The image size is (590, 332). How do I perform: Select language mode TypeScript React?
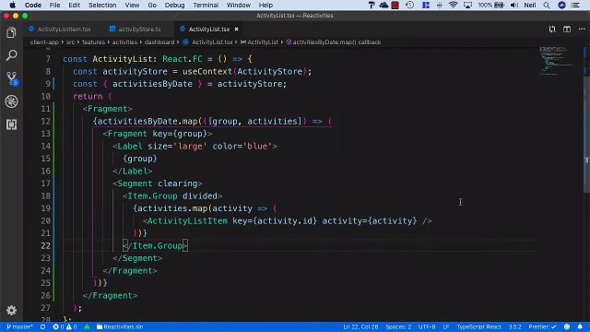click(x=478, y=326)
